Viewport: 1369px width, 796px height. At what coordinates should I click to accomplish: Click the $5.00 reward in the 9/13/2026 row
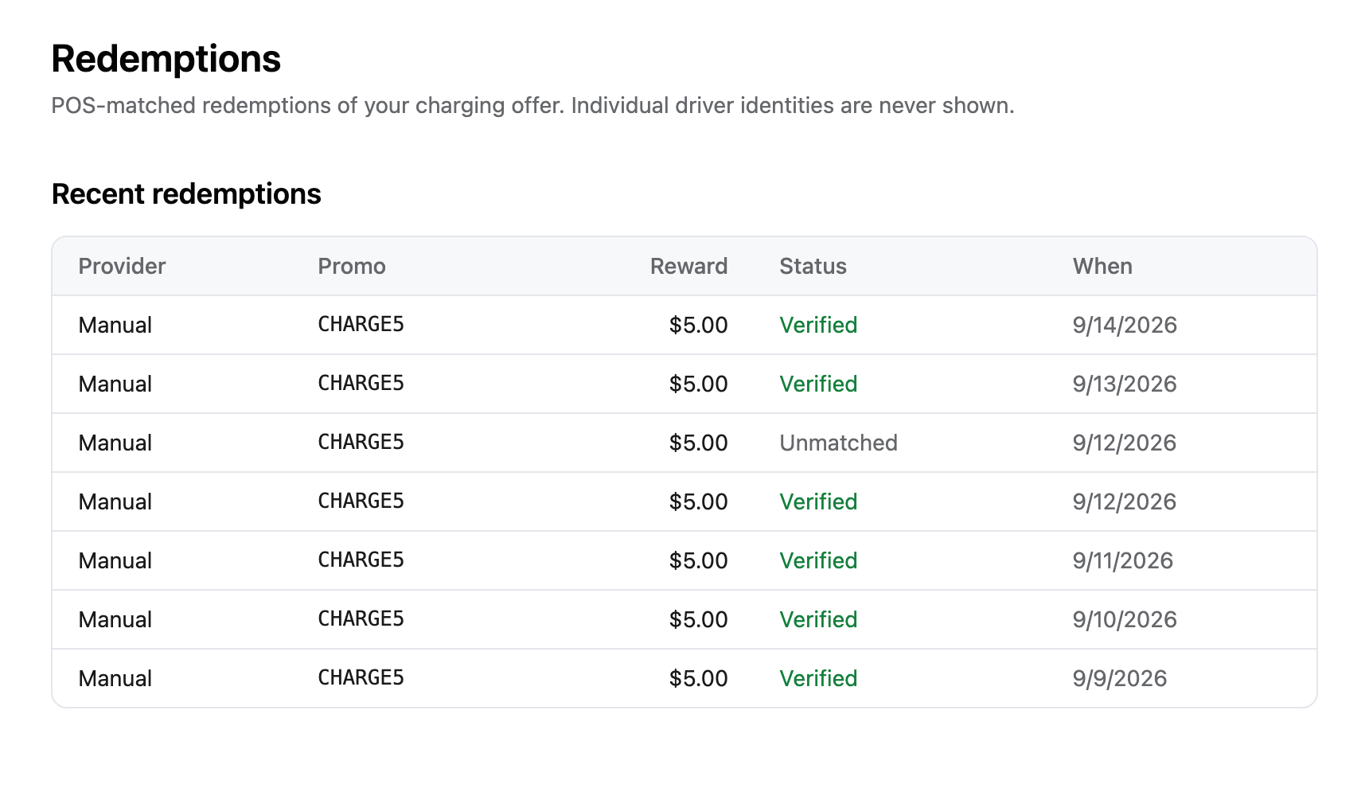(x=698, y=384)
